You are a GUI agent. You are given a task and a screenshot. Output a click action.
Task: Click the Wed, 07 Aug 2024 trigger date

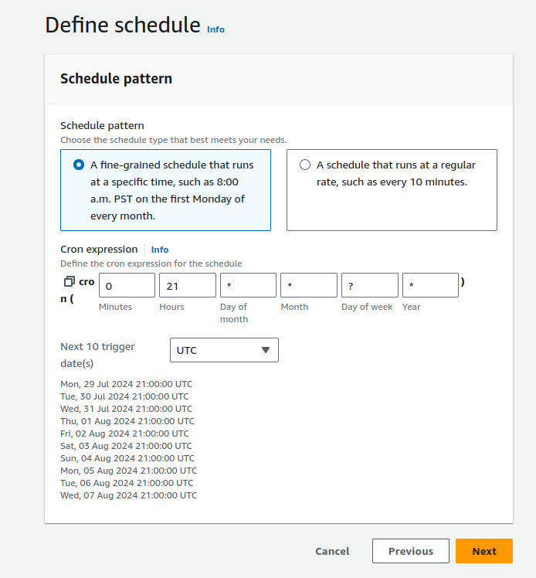(128, 495)
